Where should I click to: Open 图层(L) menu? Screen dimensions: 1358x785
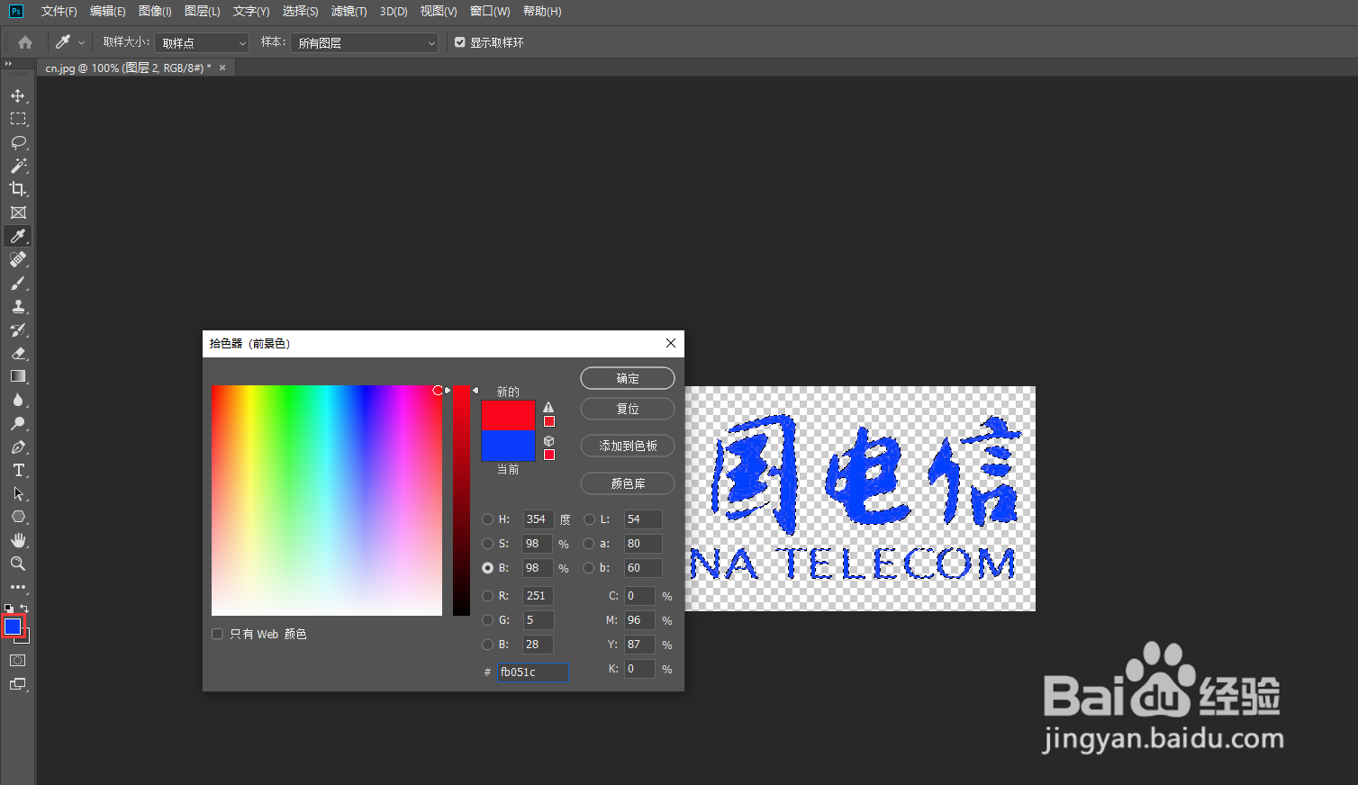202,11
